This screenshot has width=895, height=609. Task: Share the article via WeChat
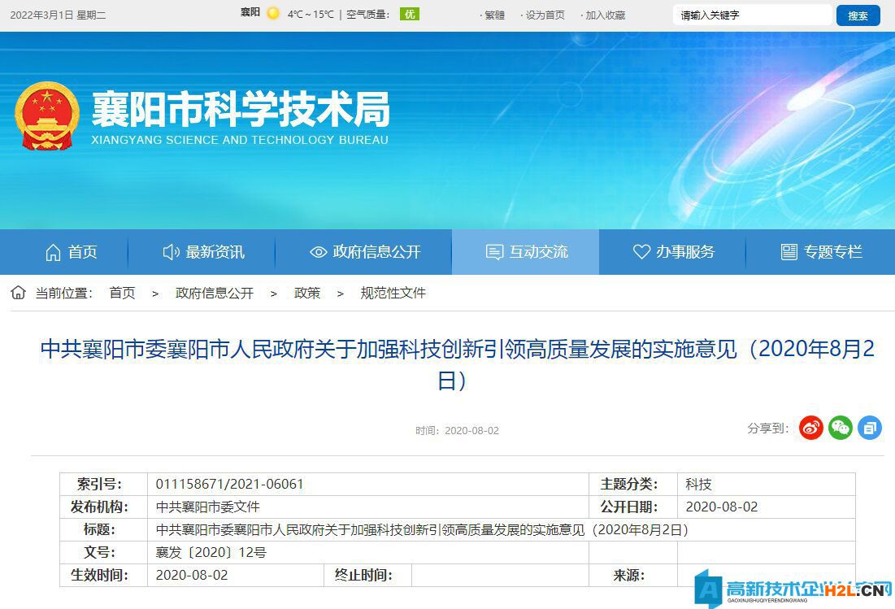click(x=841, y=427)
